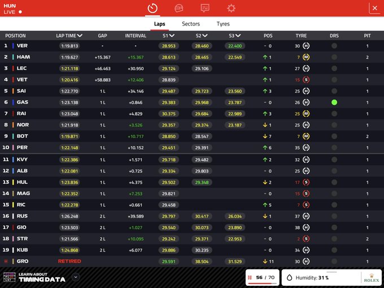This screenshot has height=288, width=384.
Task: Click VER hard tyre icon
Action: click(x=306, y=46)
